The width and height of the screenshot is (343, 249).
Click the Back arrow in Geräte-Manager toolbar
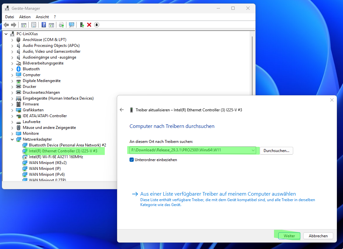coord(6,25)
